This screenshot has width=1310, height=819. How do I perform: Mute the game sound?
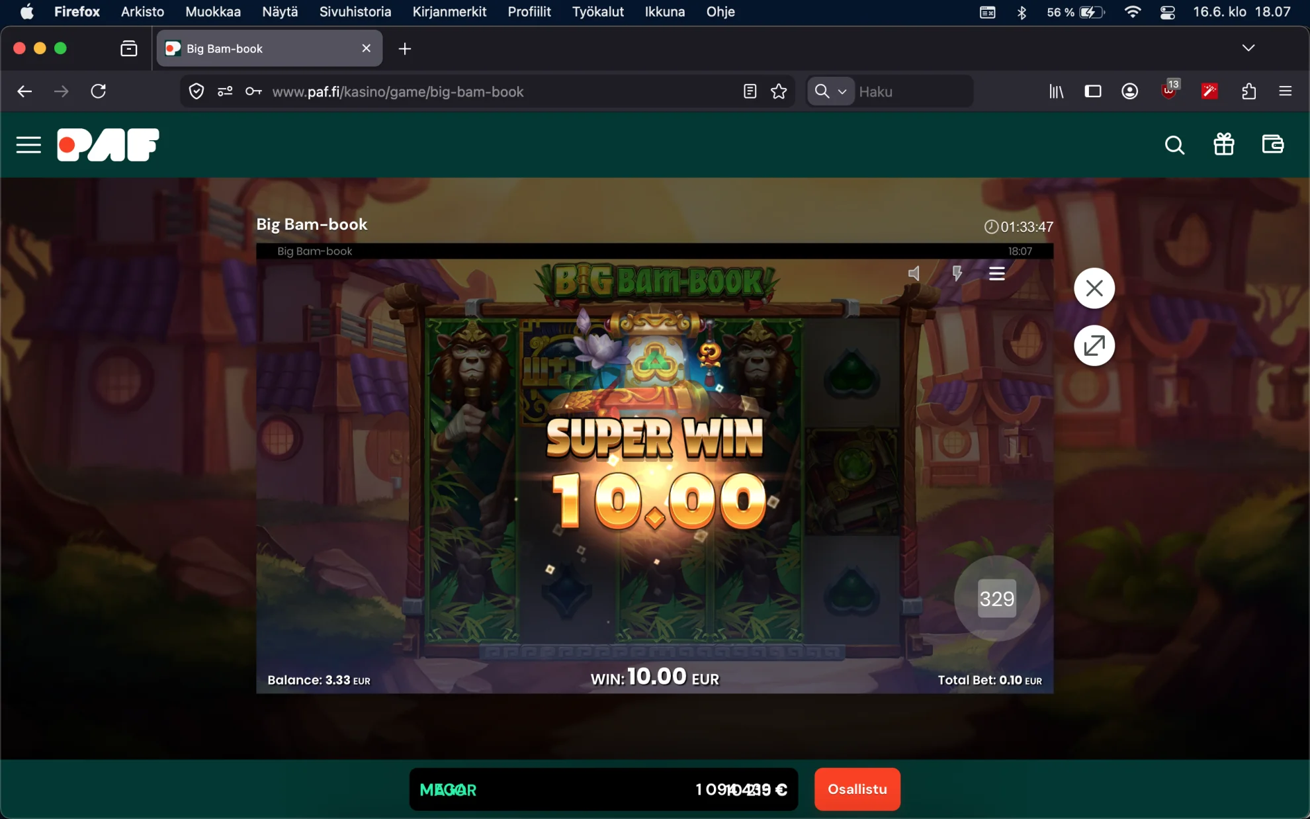click(x=914, y=273)
